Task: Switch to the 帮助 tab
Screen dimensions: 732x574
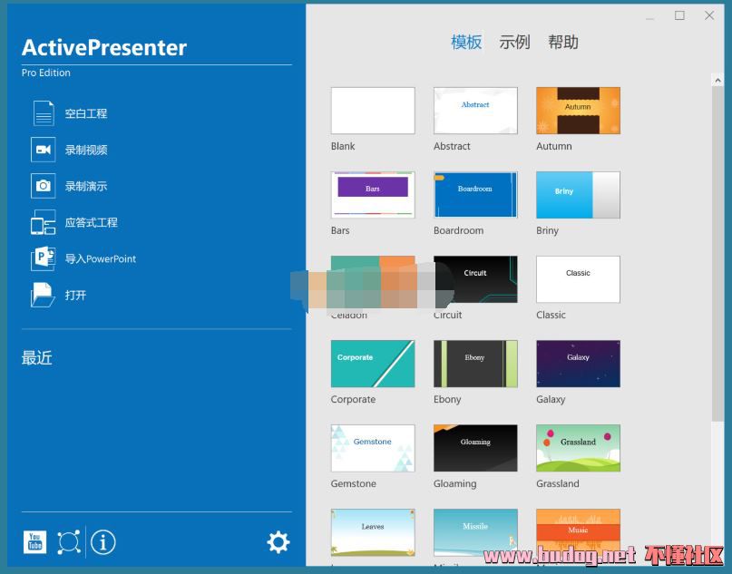Action: pyautogui.click(x=563, y=42)
